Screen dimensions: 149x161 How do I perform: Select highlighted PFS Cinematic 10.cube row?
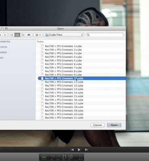tap(82, 78)
